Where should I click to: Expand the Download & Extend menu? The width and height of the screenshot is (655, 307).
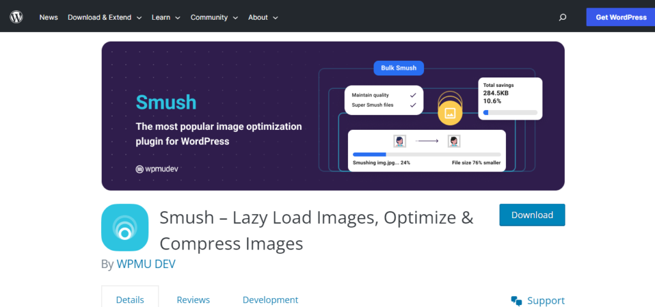click(105, 17)
